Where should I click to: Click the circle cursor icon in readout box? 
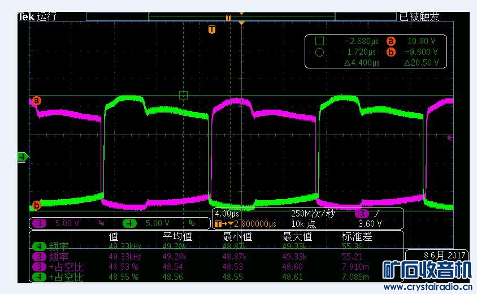(319, 53)
